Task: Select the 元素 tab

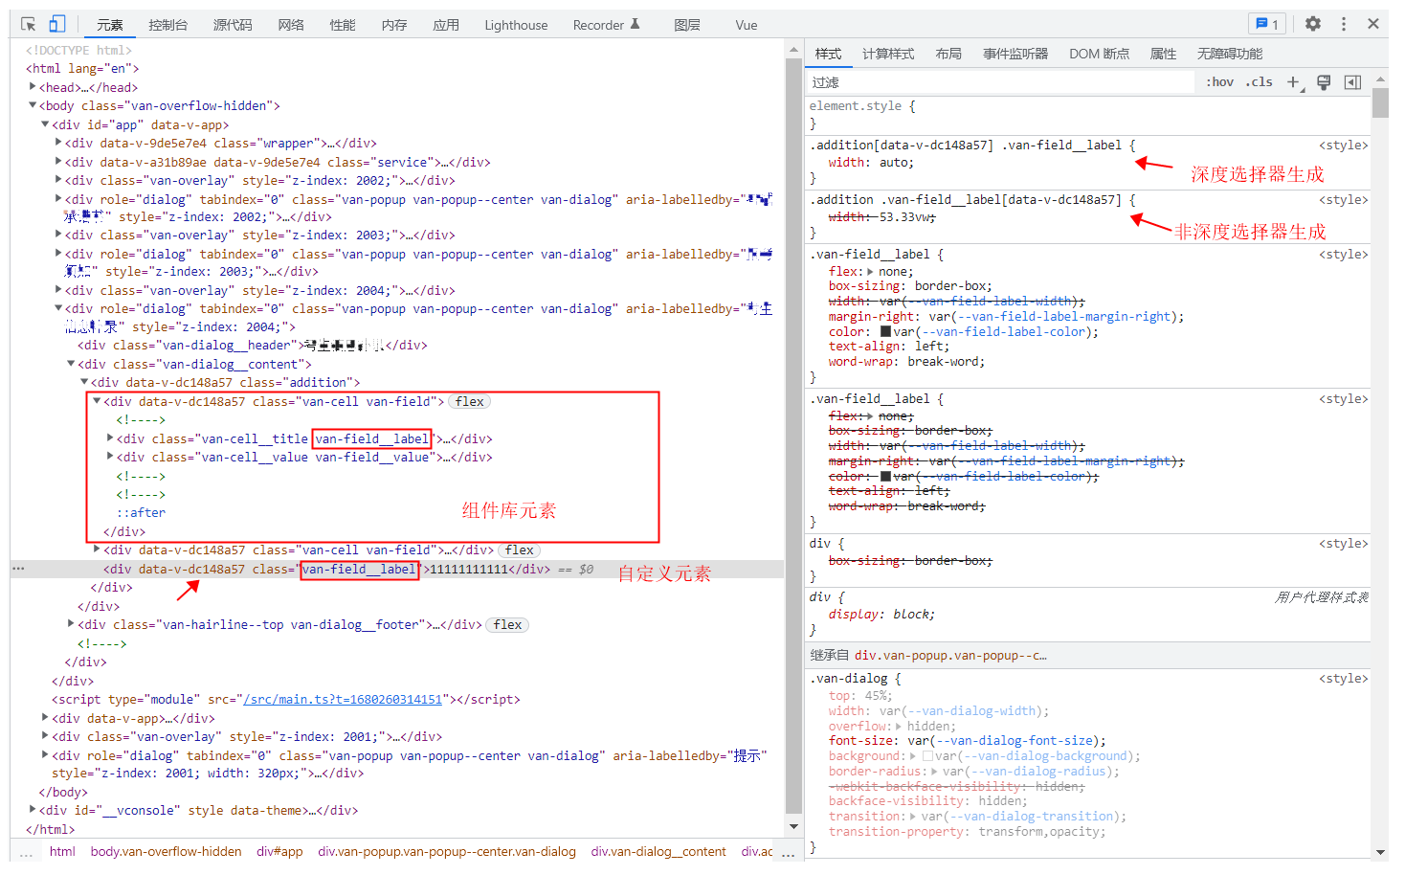Action: tap(110, 25)
